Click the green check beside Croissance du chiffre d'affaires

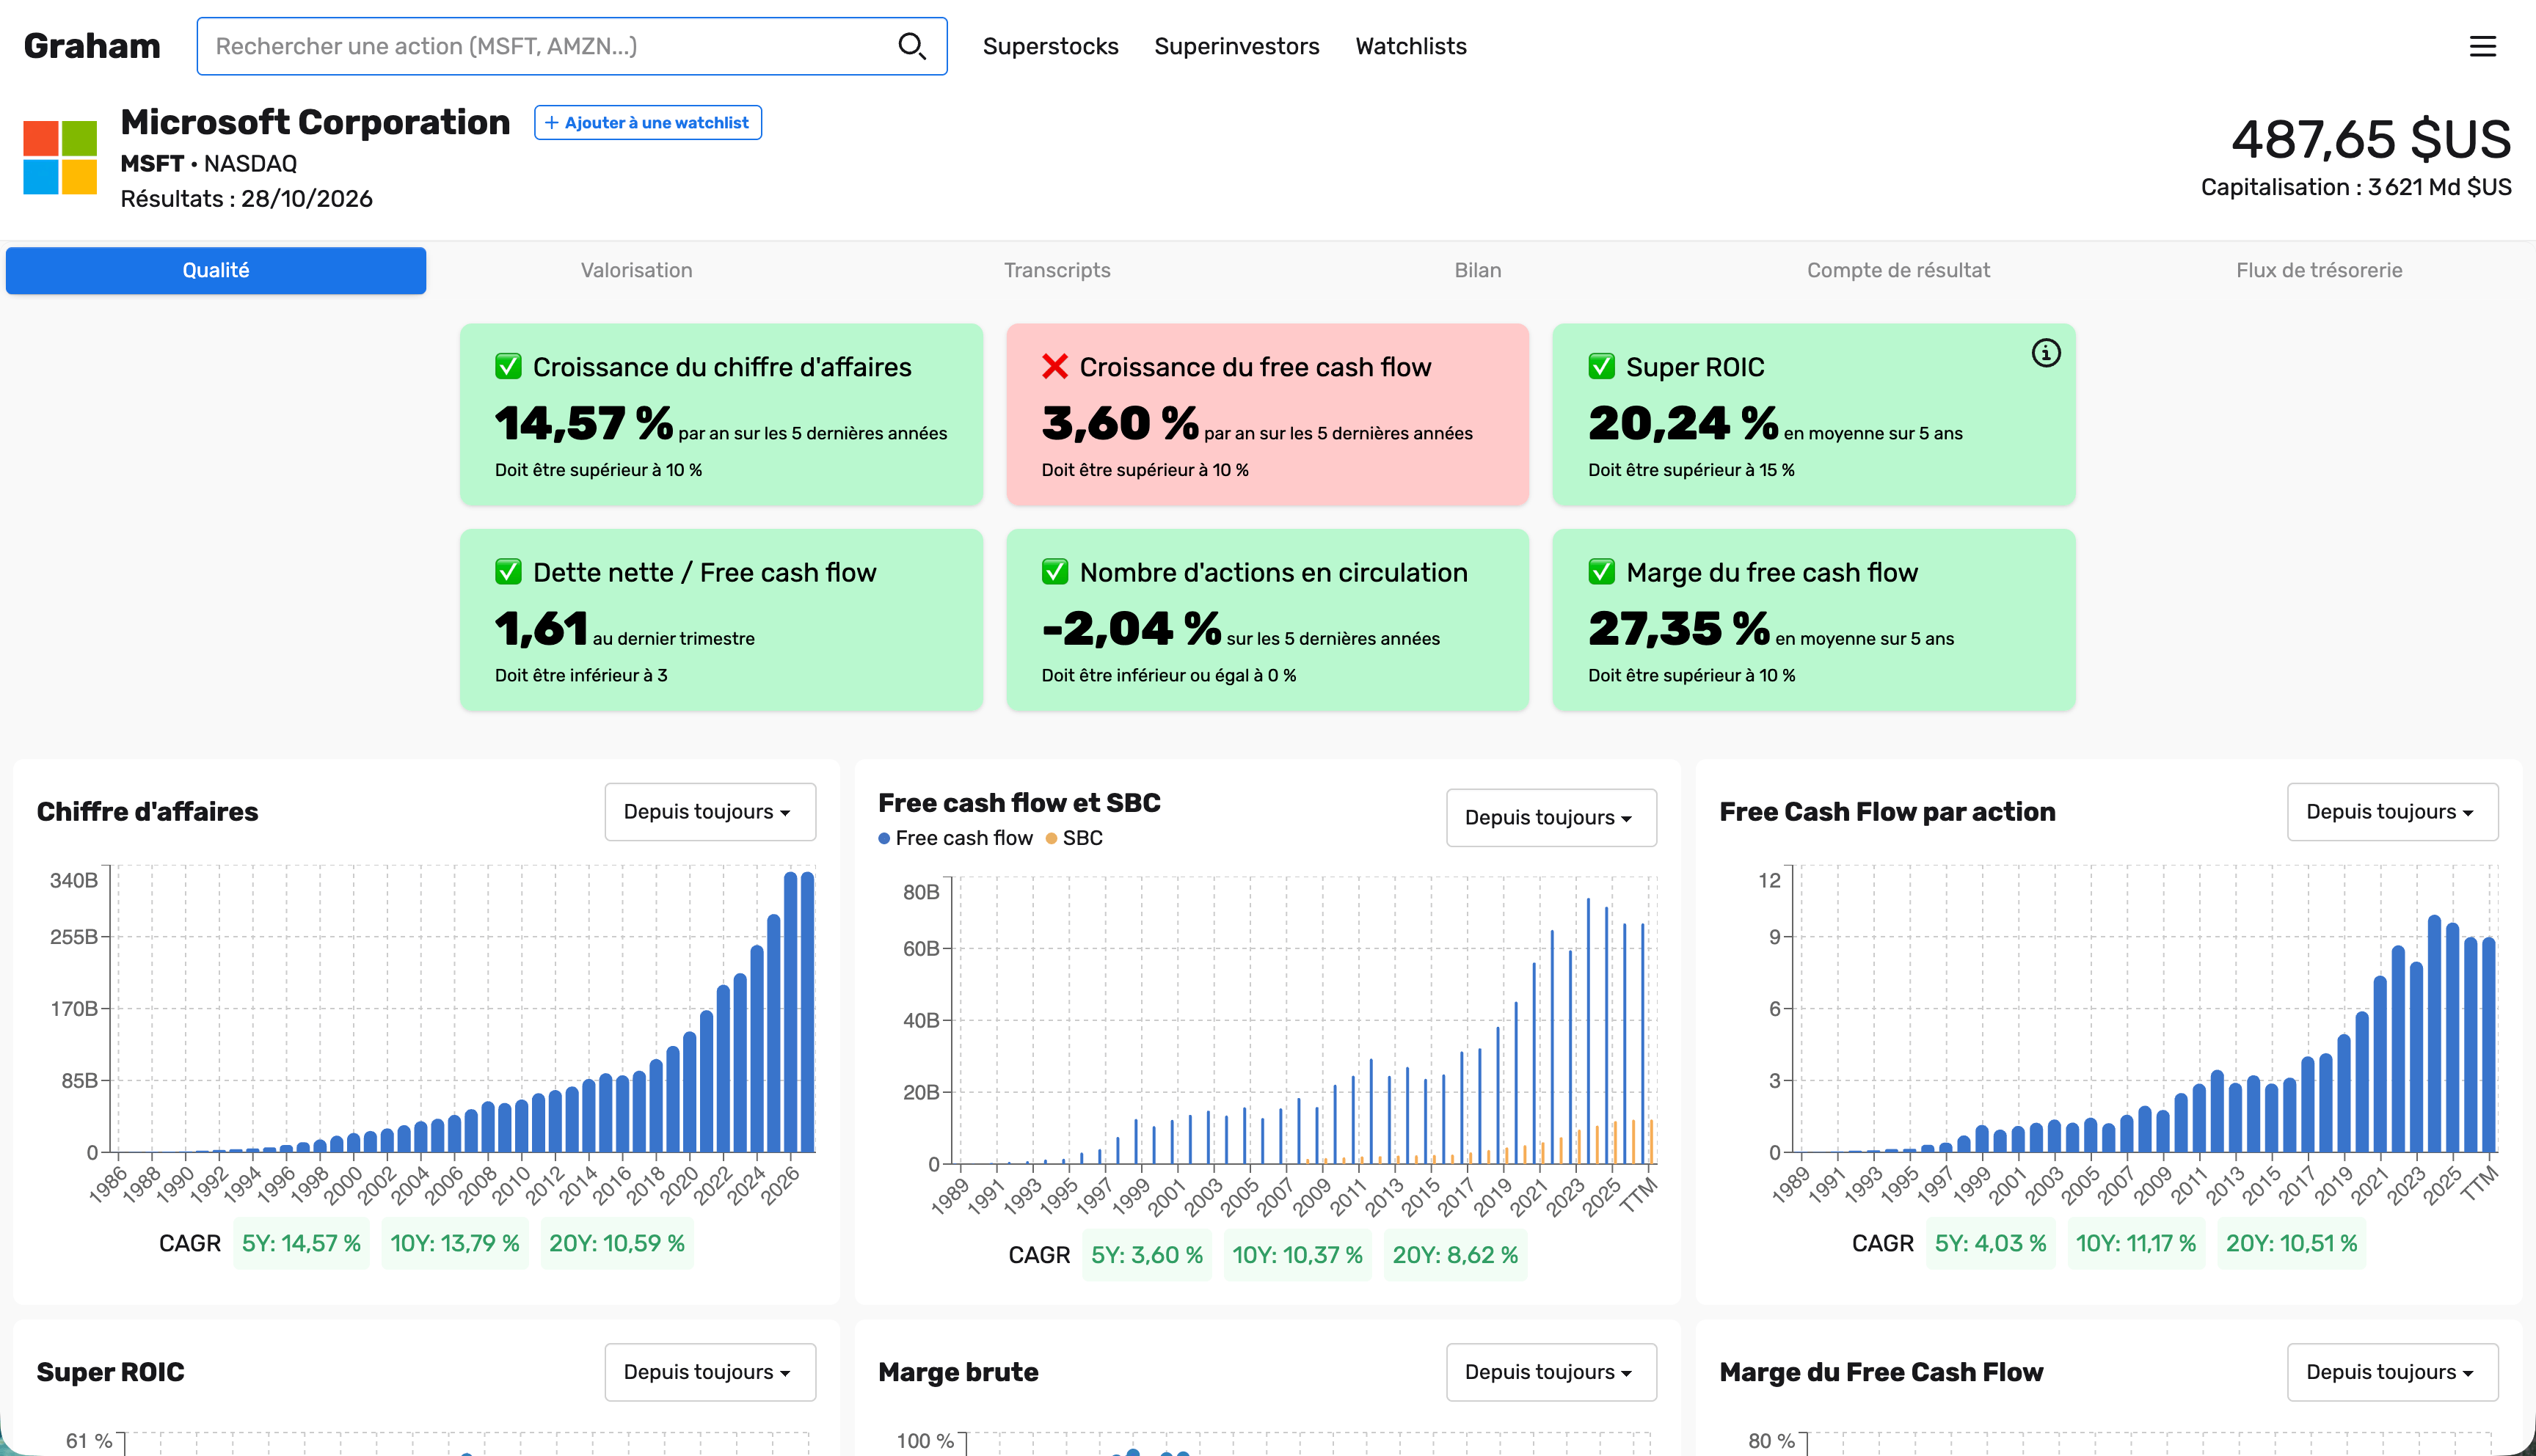(509, 367)
